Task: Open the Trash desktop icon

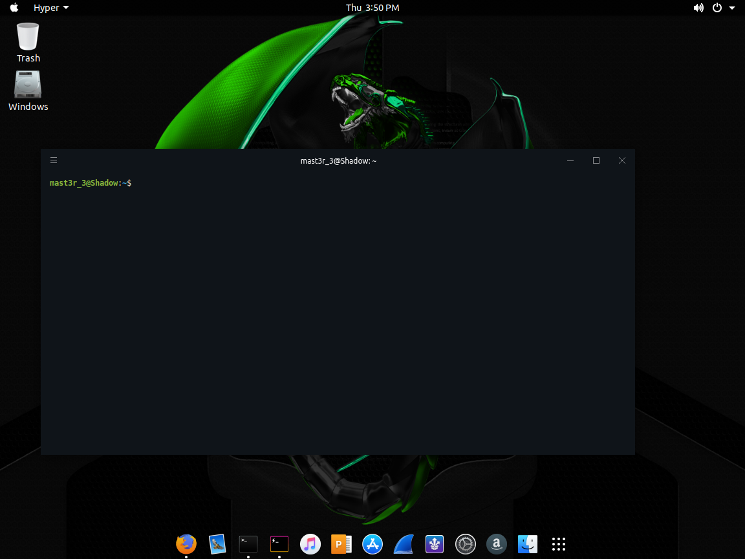Action: point(28,43)
